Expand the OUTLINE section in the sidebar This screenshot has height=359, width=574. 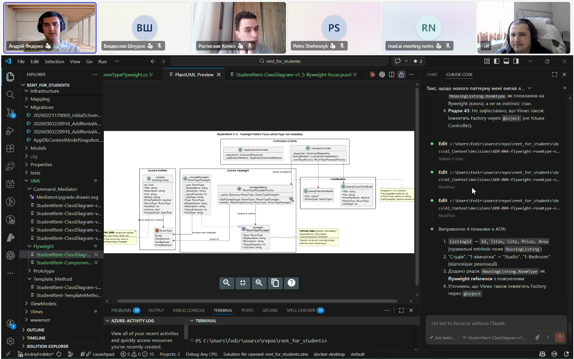[35, 330]
